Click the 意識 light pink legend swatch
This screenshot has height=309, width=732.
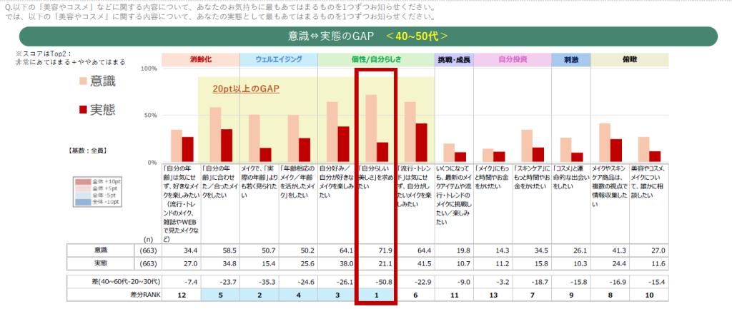click(83, 82)
